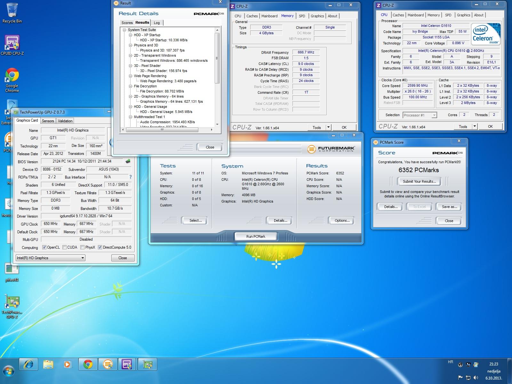
Task: Open Tools dropdown arrow in CPU-Z Memory window
Action: coord(328,127)
